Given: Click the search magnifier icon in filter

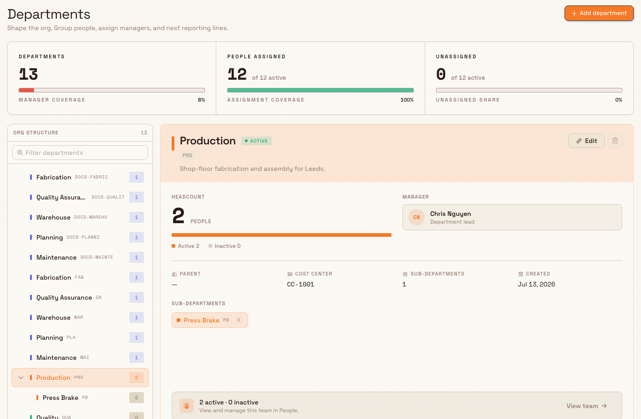Looking at the screenshot, I should pyautogui.click(x=20, y=153).
